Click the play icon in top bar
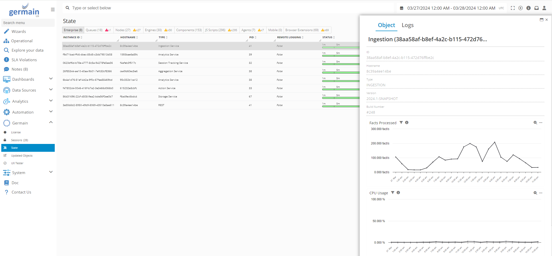The image size is (552, 256). tap(521, 8)
